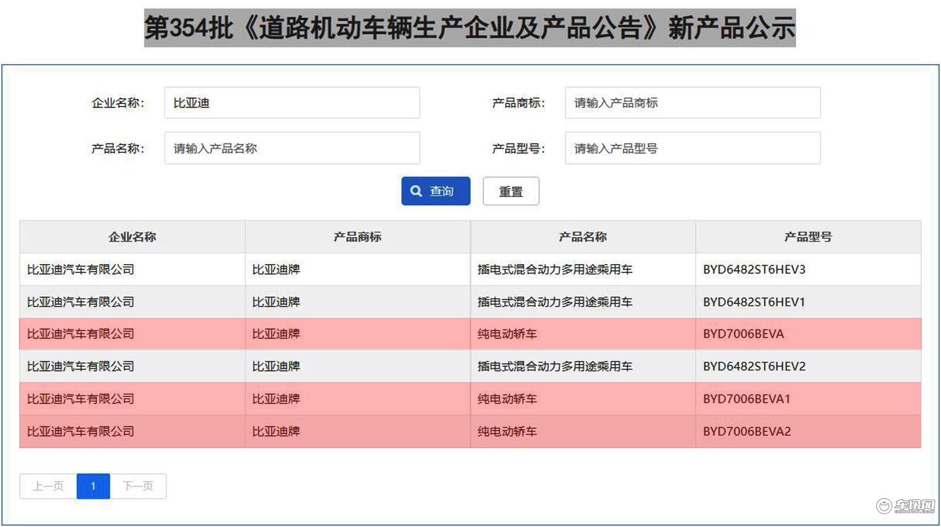Select model cell BYD7006BEVA
Screen dimensions: 941x527
point(743,334)
